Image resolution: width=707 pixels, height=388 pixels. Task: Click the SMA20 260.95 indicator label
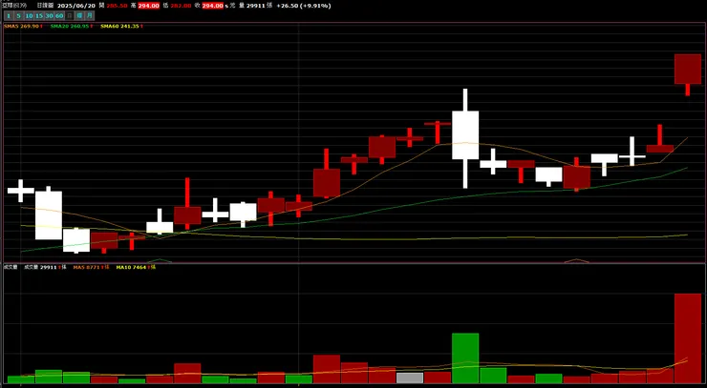click(x=72, y=26)
